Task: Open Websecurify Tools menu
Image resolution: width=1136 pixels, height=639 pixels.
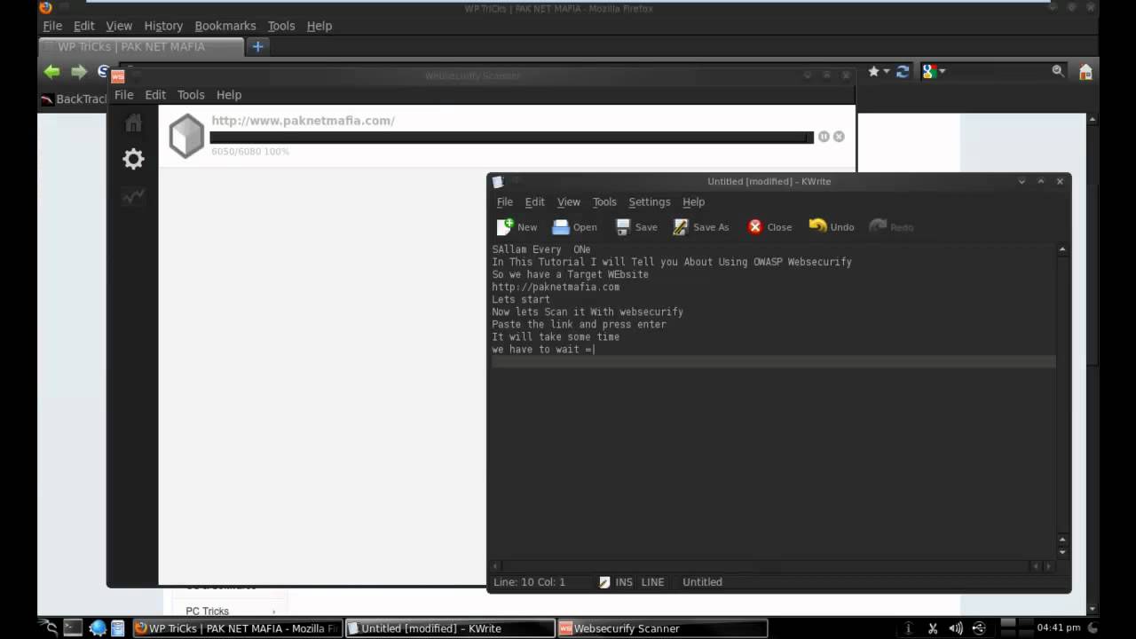Action: (191, 95)
